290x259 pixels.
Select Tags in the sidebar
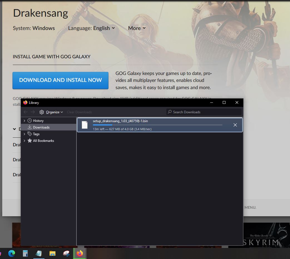click(36, 134)
